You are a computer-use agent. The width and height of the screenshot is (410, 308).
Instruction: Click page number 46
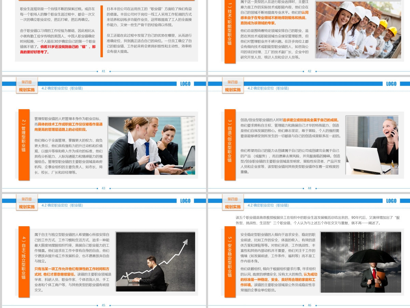point(310,305)
